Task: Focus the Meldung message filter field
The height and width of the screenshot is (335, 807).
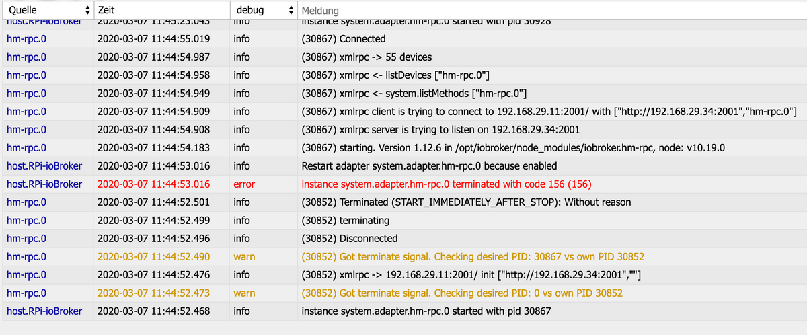Action: tap(551, 11)
